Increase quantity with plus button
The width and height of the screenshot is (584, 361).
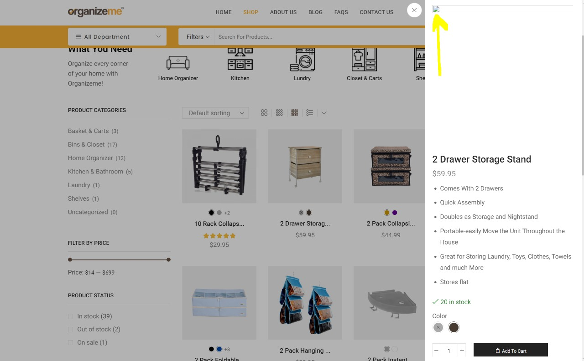coord(462,351)
